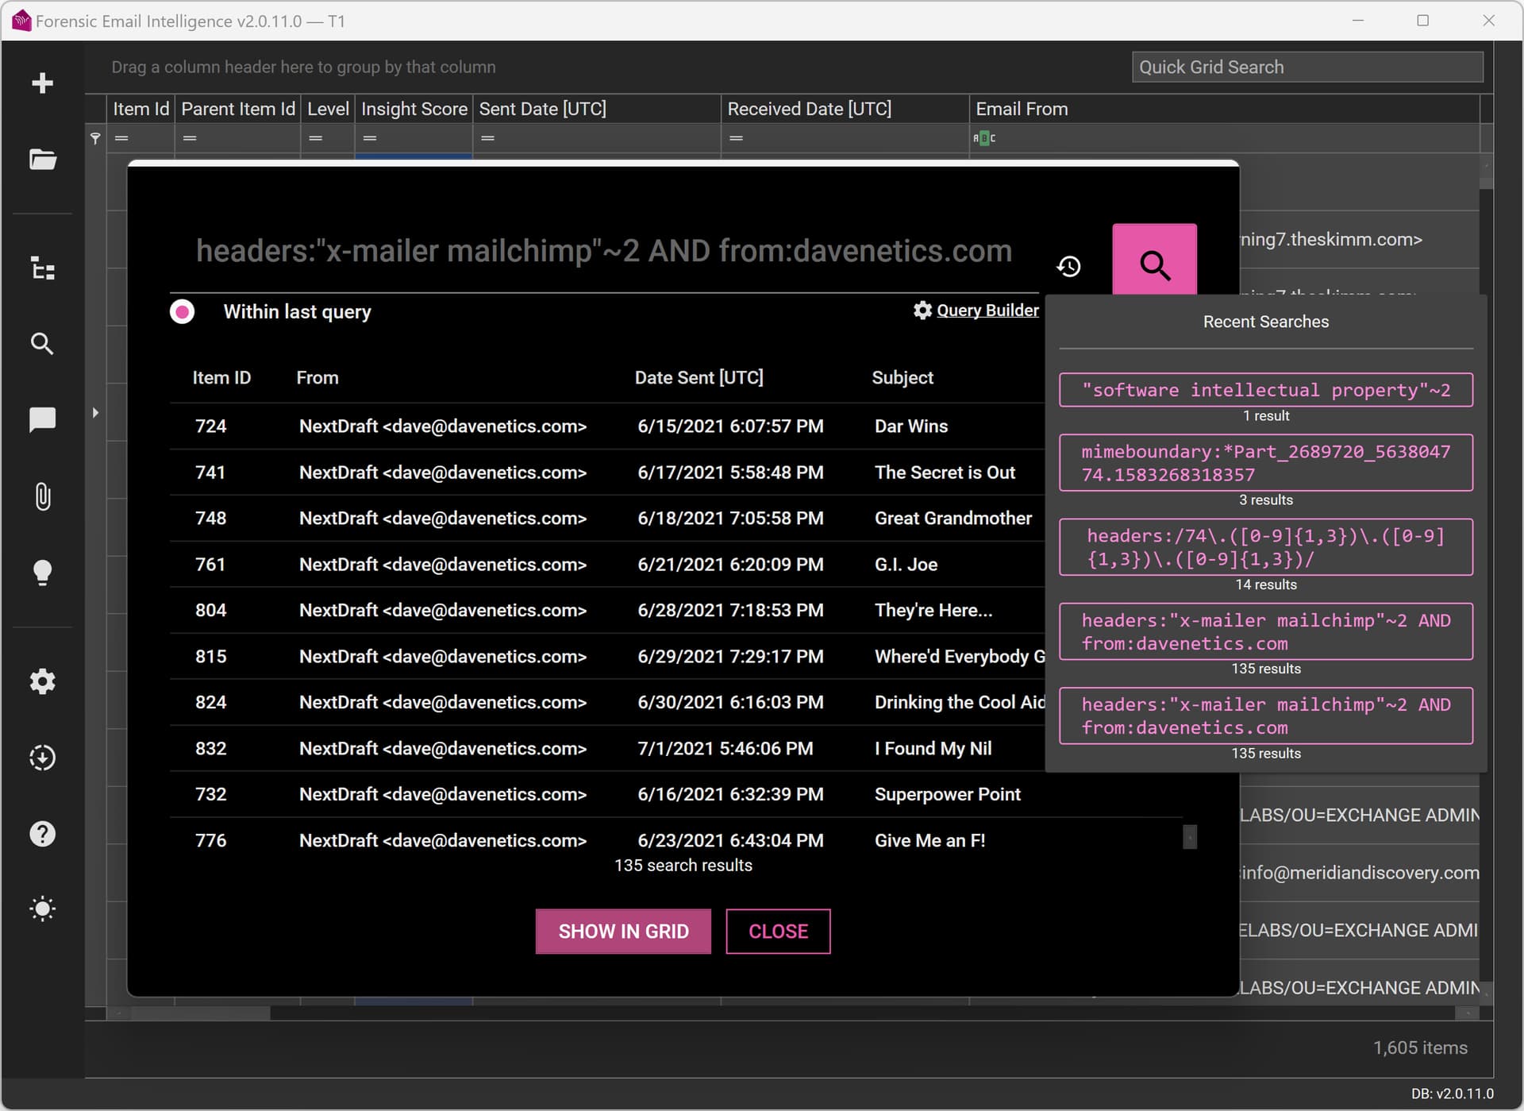Open Email From filter operator icon
The image size is (1524, 1111).
[984, 138]
